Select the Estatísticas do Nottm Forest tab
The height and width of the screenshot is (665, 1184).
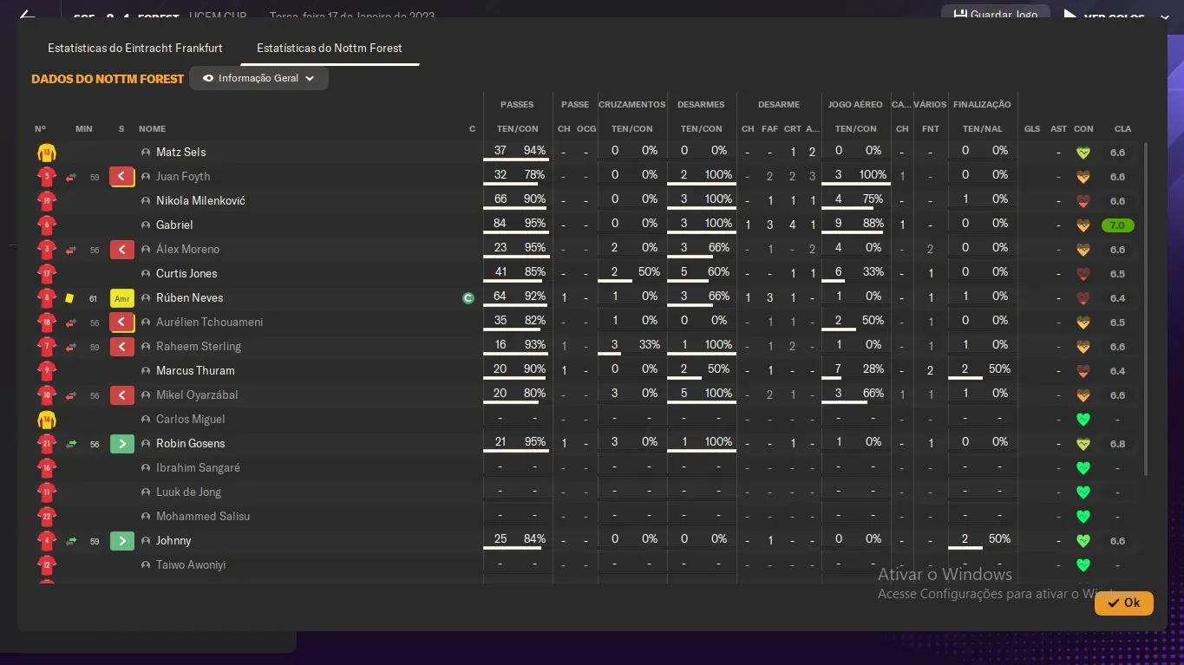click(x=330, y=49)
